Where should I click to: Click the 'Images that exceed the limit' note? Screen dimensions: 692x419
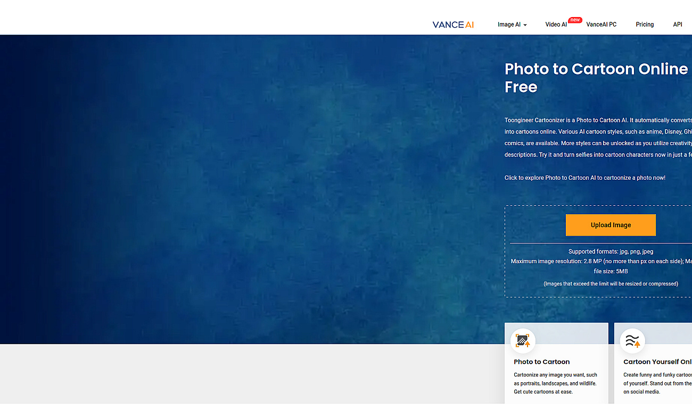tap(611, 284)
